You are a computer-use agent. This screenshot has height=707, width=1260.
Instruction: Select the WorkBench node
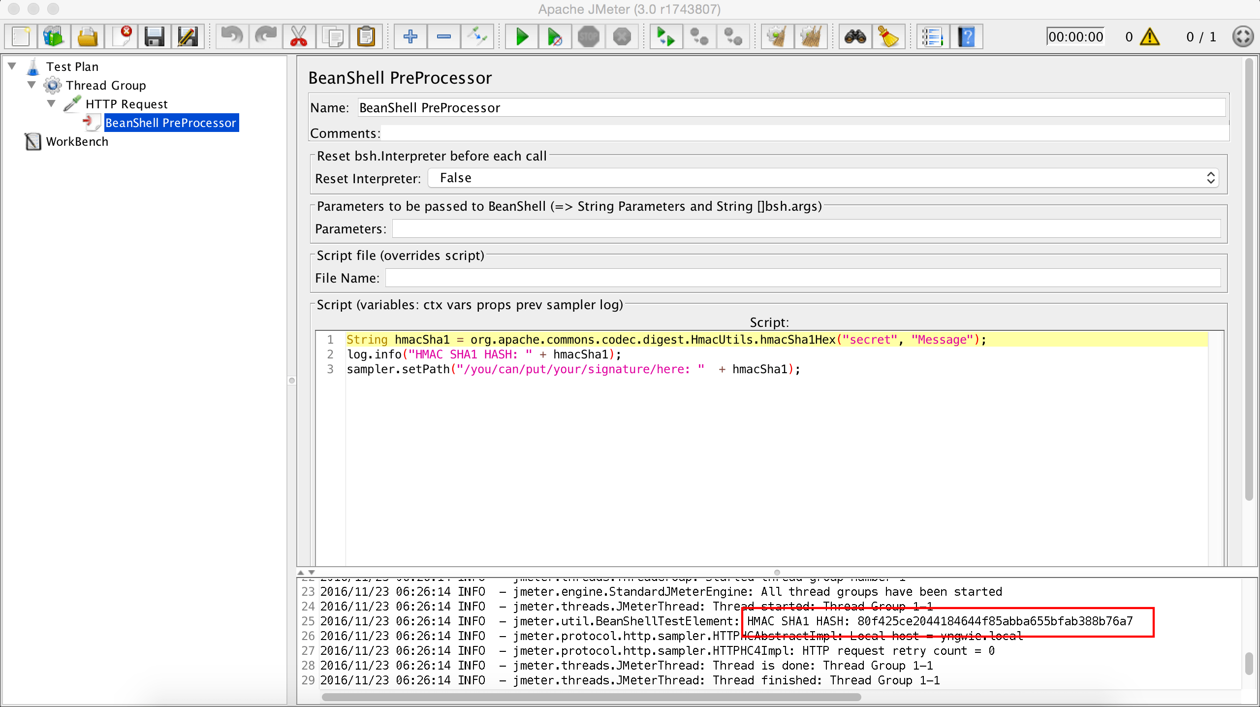77,141
